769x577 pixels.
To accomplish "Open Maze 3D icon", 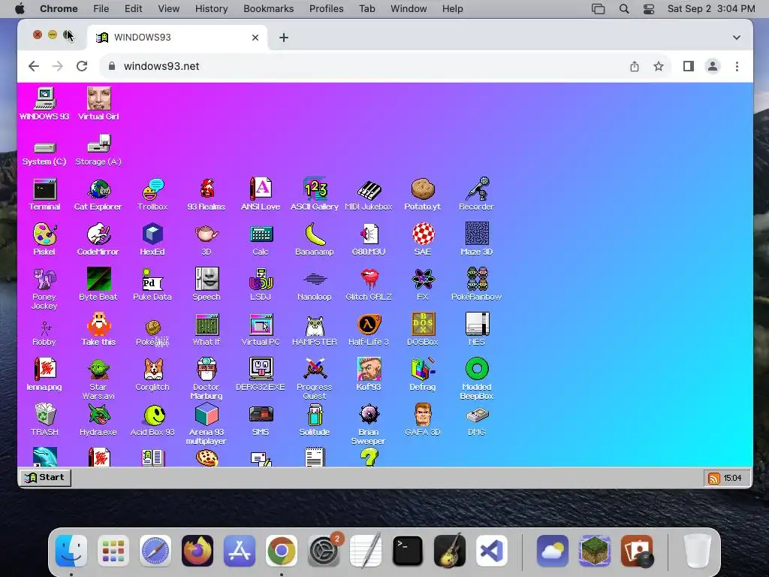I will point(477,240).
